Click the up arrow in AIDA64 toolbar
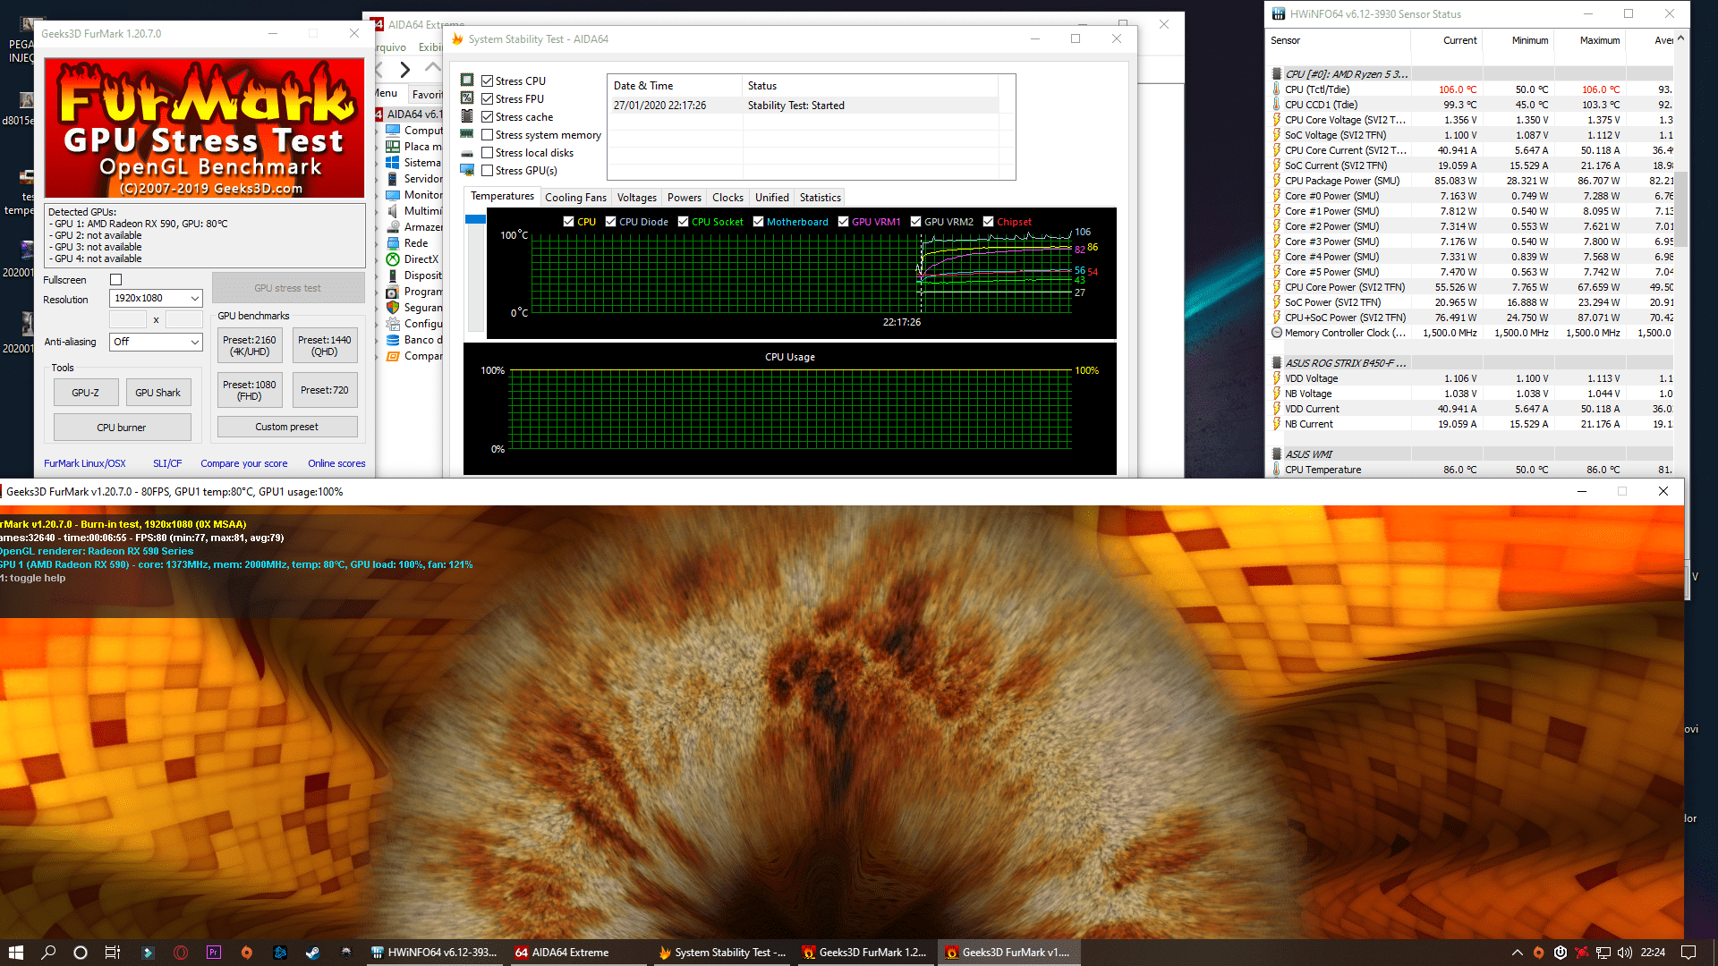Screen dimensions: 1718x966 pos(433,67)
